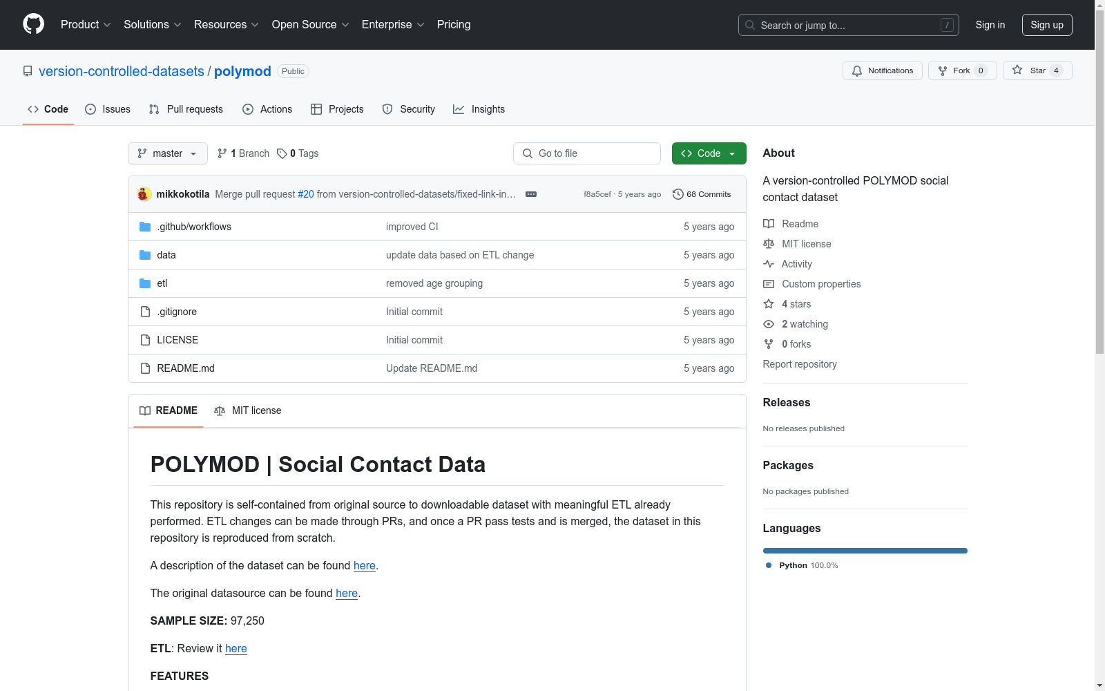Switch to the Actions tab
Screen dimensions: 1105x691
click(x=267, y=108)
